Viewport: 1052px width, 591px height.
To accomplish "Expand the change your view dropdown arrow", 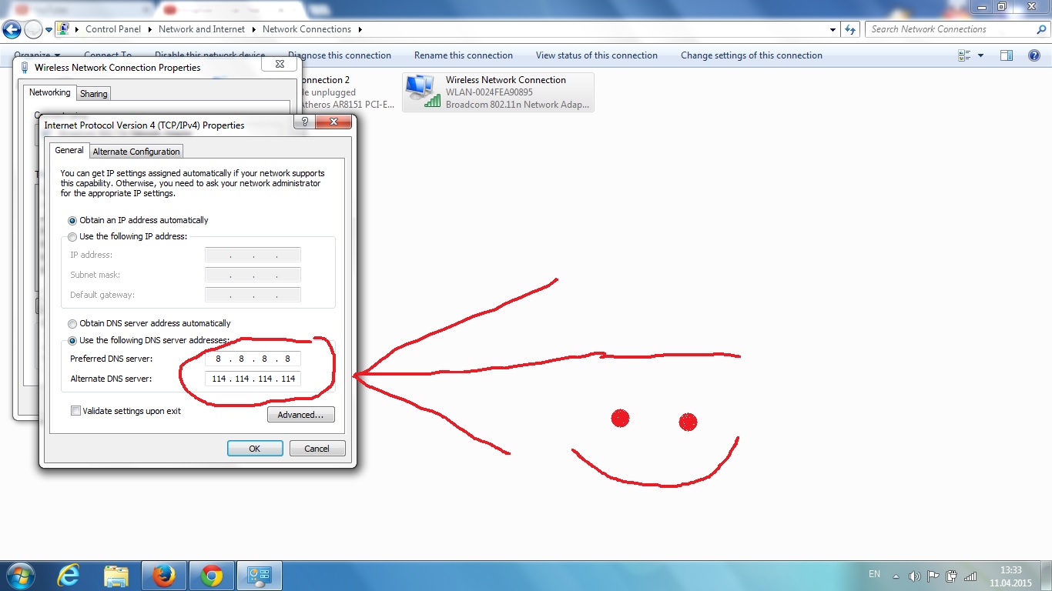I will pos(980,55).
